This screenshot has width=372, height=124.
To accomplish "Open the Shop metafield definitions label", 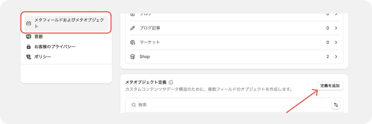I will click(x=145, y=57).
